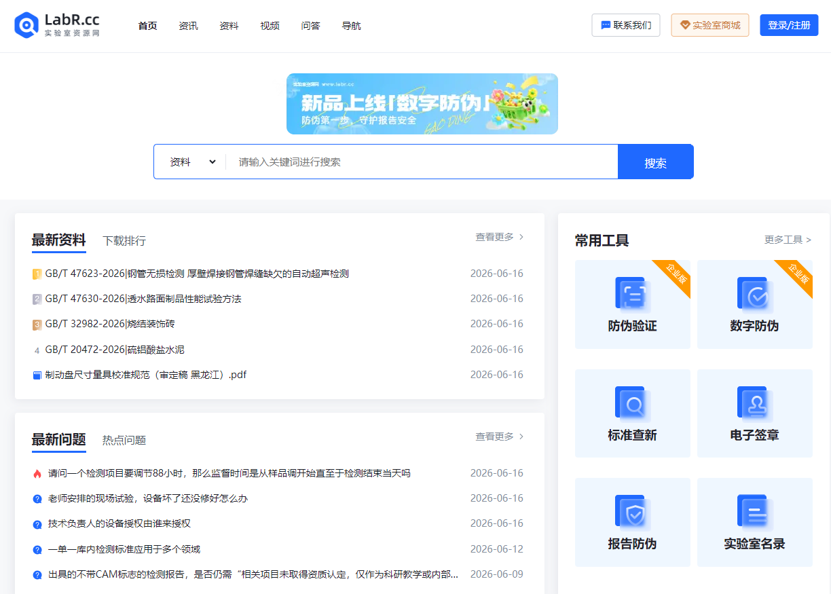The width and height of the screenshot is (831, 594).
Task: Open question 老师安排的现场试验
Action: 148,498
